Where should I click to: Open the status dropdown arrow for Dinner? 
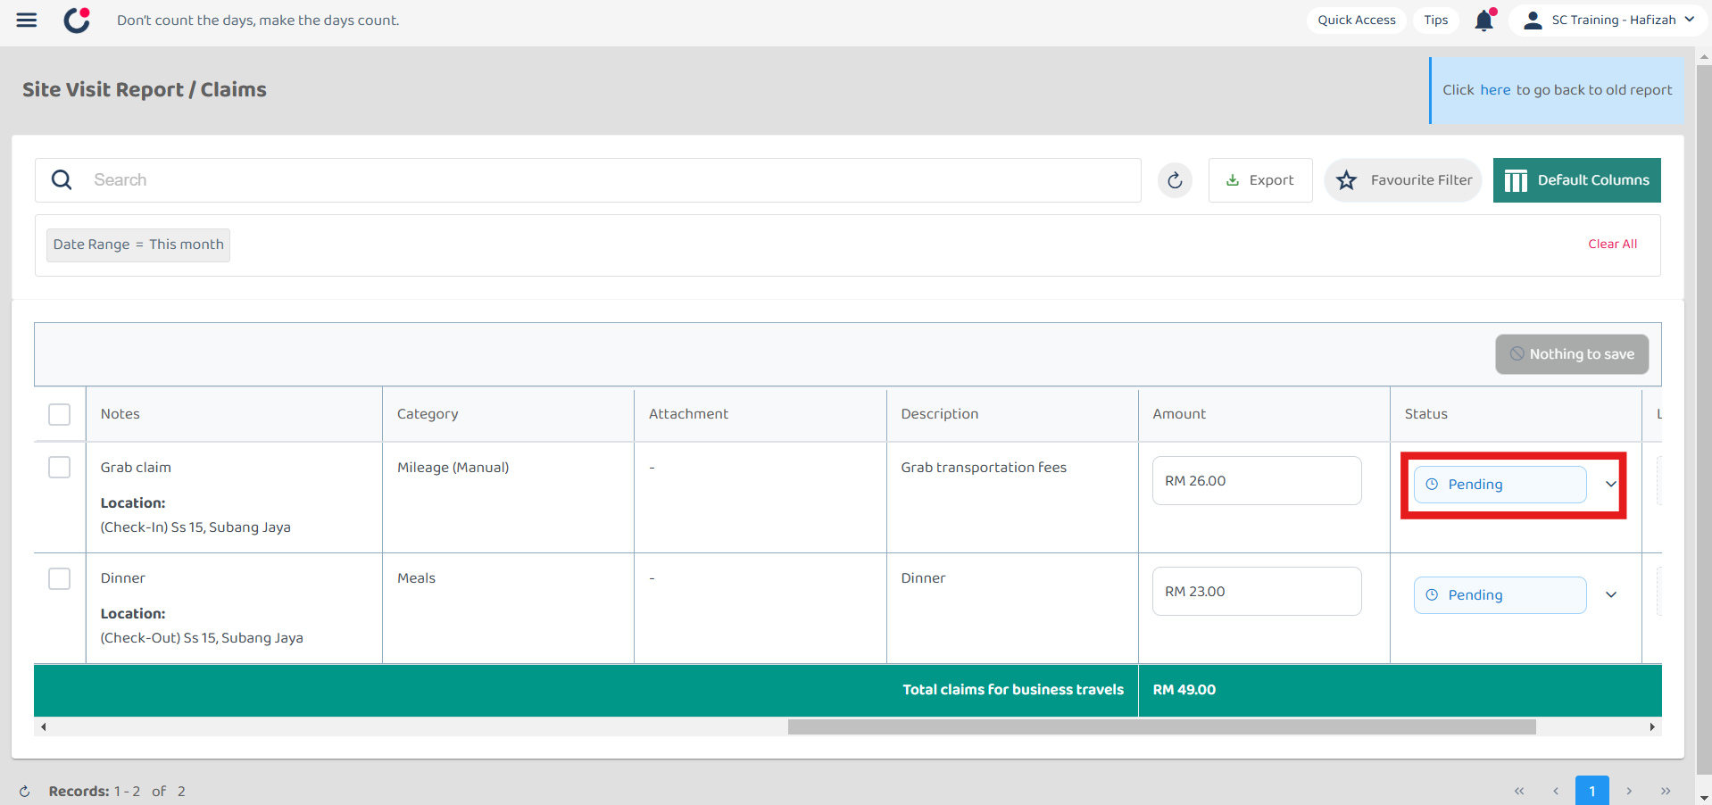[x=1611, y=594]
